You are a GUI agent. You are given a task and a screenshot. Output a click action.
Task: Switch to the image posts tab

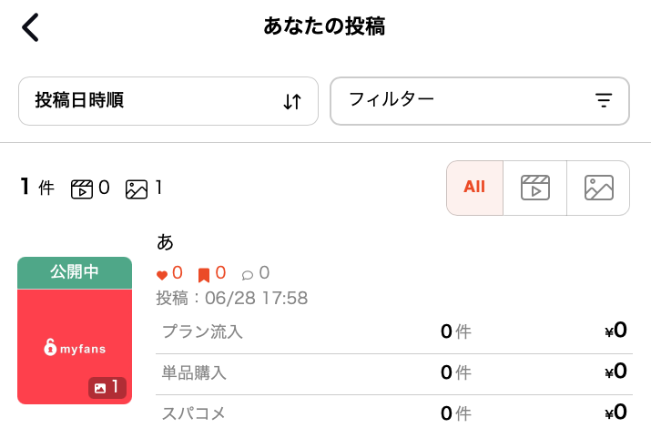coord(599,188)
